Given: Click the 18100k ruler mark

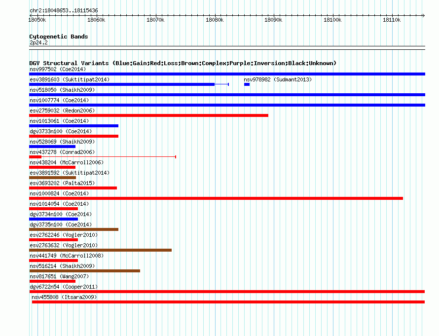Looking at the screenshot, I should [x=332, y=20].
